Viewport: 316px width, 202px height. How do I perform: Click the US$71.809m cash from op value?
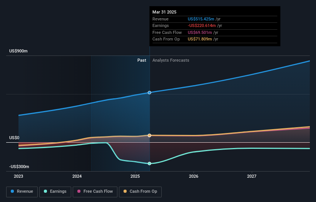[x=200, y=39]
